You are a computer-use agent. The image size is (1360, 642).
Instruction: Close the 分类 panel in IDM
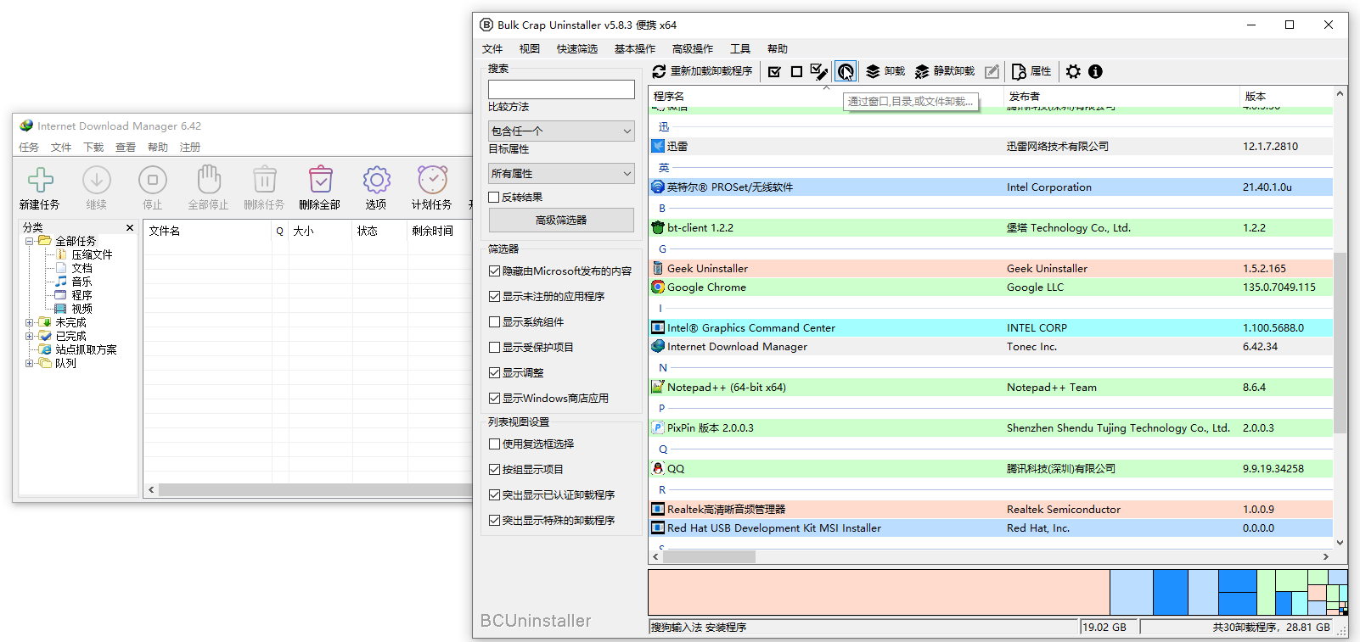coord(130,227)
